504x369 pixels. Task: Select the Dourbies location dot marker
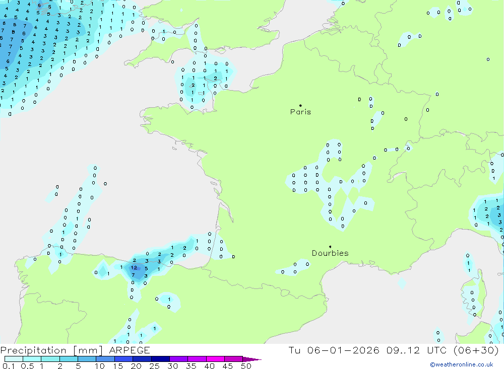pos(330,247)
